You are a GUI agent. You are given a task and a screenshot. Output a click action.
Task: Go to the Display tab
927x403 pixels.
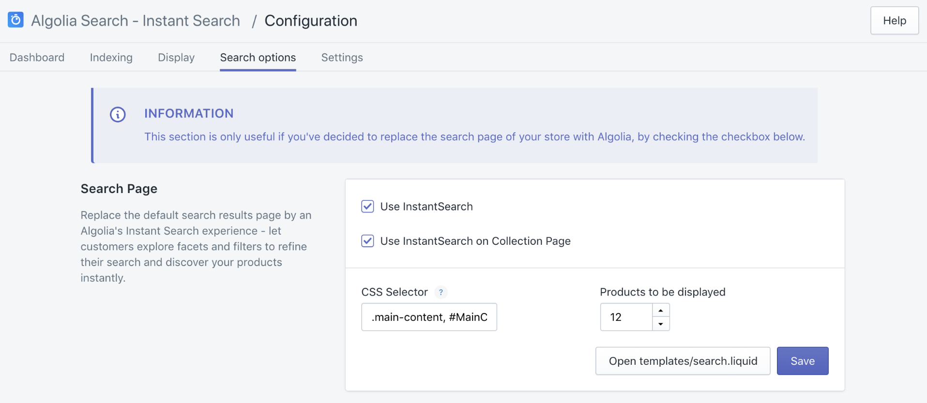pyautogui.click(x=176, y=58)
